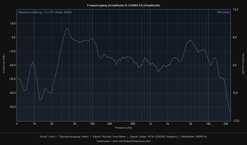Image resolution: width=247 pixels, height=145 pixels.
Task: Click the chart title 'Frequenzgang (Amplitude) & CARMA EQ (Amplitude)'
Action: (123, 5)
